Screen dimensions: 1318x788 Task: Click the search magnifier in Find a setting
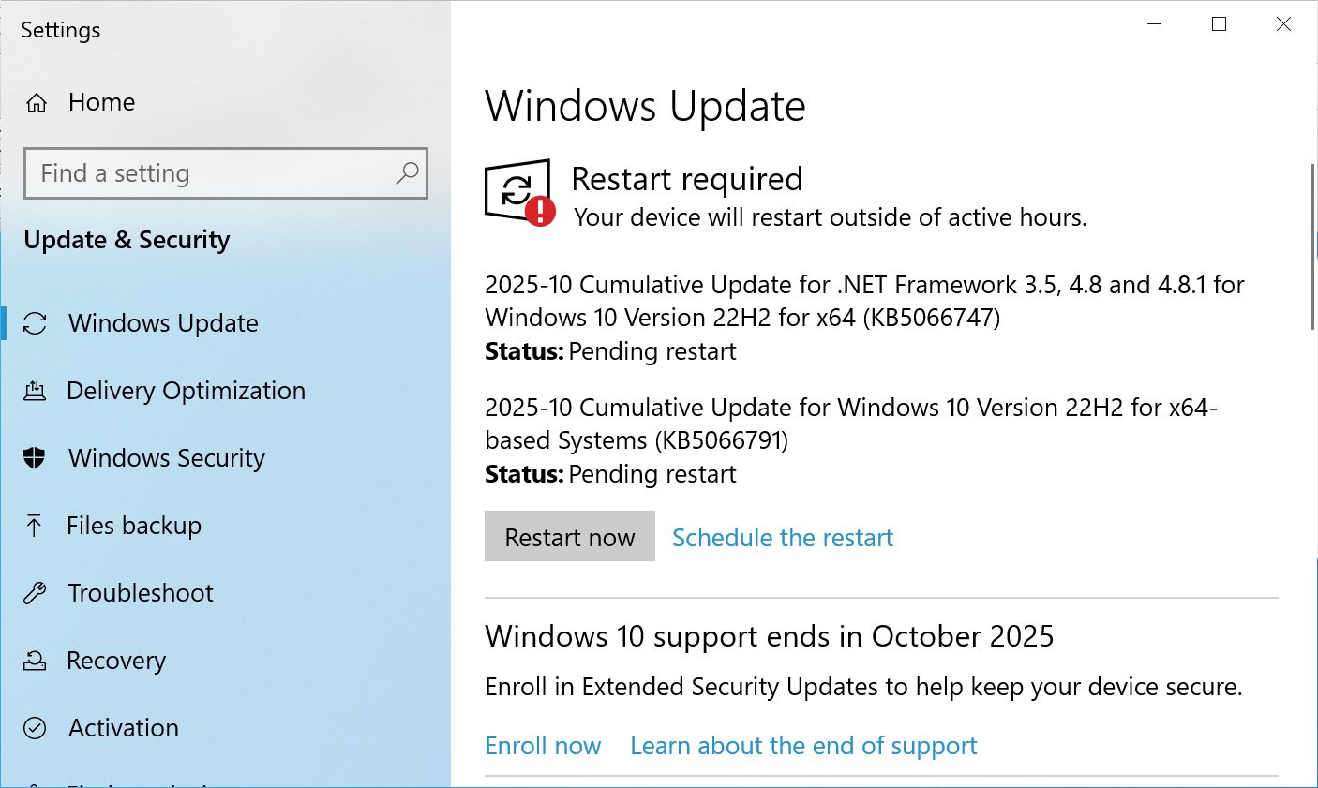[407, 173]
